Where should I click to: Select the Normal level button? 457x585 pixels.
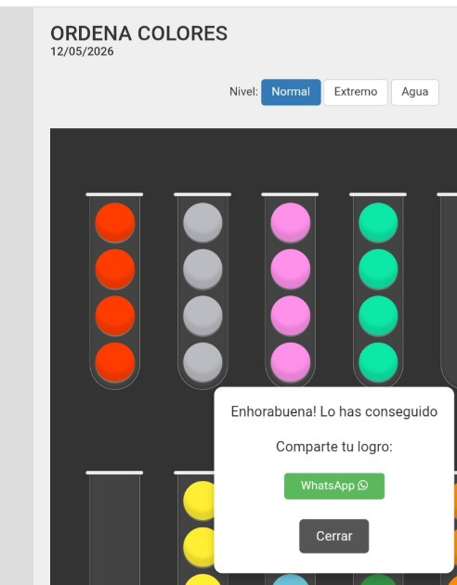point(291,92)
